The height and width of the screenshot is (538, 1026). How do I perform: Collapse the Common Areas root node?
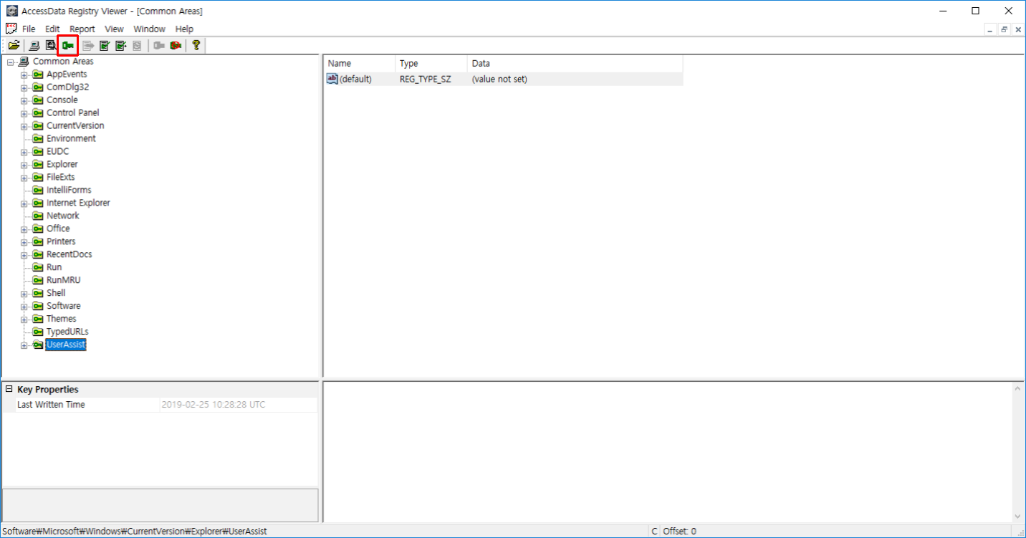tap(10, 62)
